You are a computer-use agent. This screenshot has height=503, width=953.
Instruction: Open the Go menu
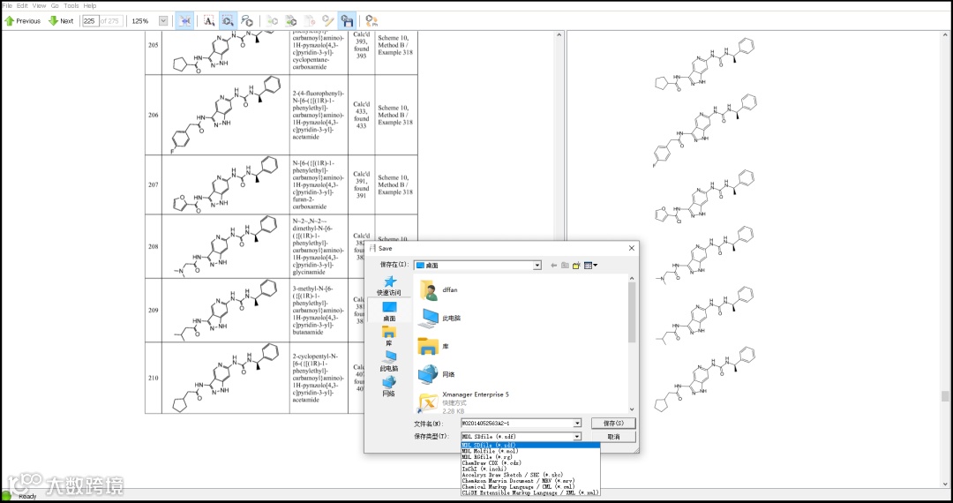(x=55, y=5)
